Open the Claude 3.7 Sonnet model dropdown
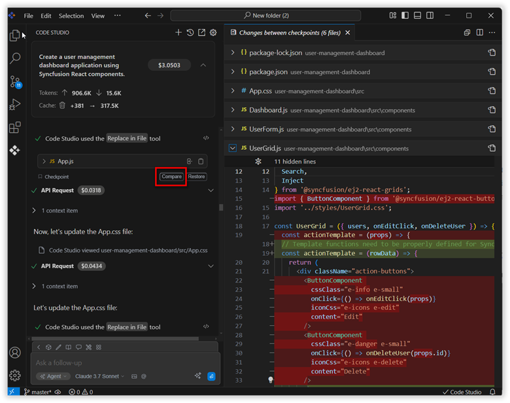This screenshot has width=510, height=403. point(101,376)
